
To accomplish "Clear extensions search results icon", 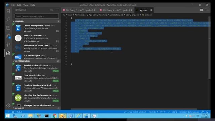I will tap(51, 10).
